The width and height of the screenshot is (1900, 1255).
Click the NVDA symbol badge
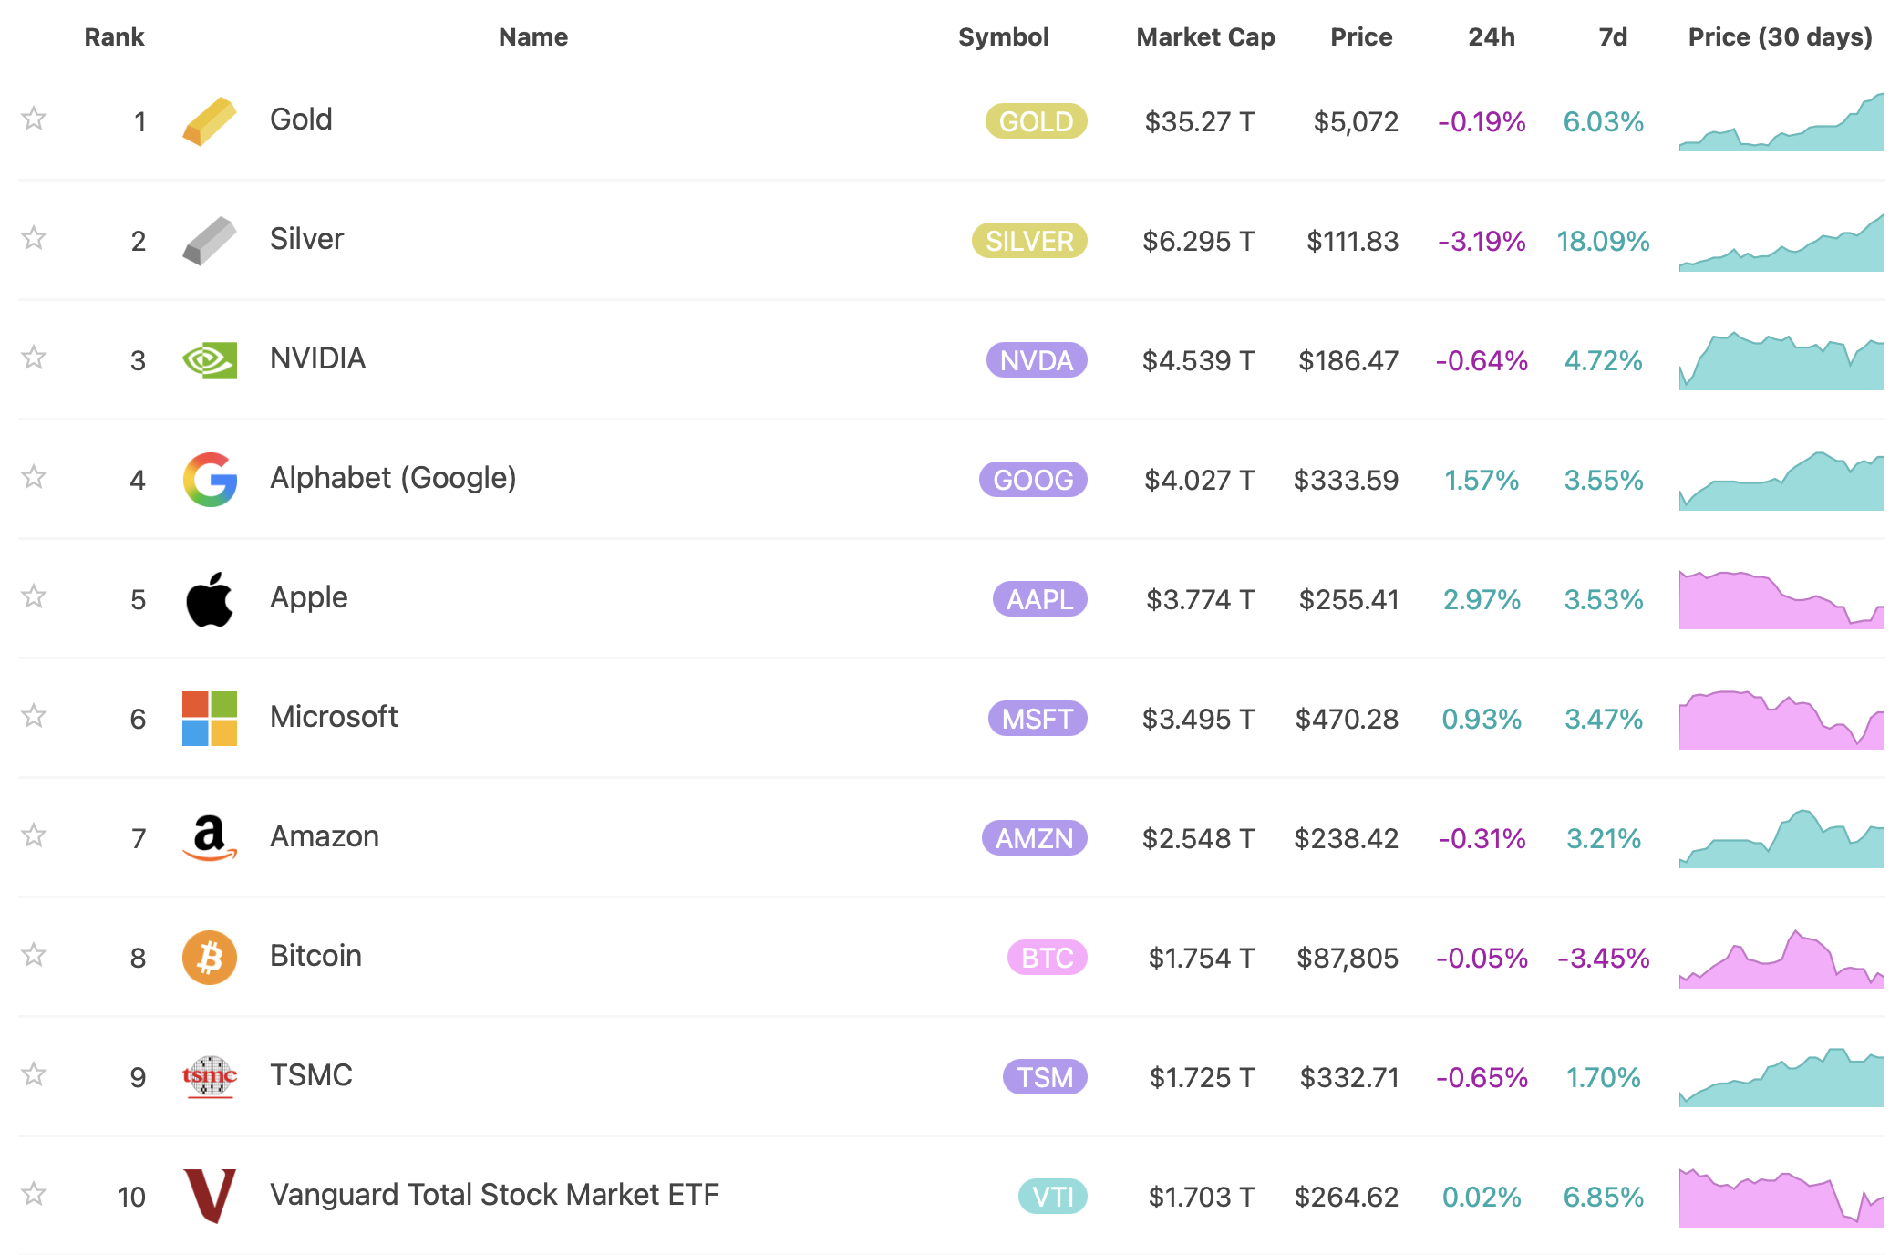point(1037,360)
